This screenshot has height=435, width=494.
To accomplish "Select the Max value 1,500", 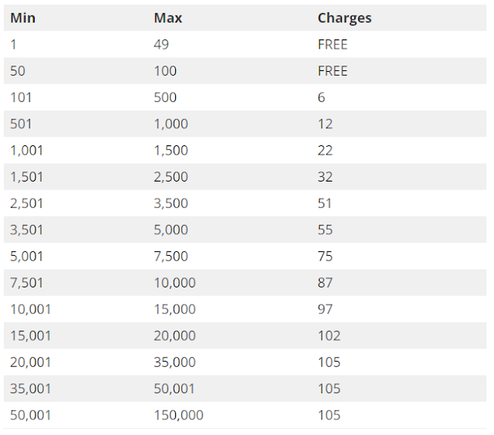I will click(171, 151).
